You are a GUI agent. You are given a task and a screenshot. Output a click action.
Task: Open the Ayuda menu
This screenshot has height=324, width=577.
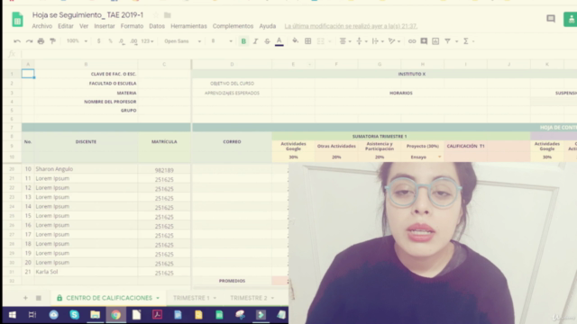[x=268, y=26]
